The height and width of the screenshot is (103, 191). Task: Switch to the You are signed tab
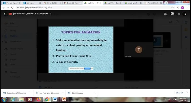12,3
